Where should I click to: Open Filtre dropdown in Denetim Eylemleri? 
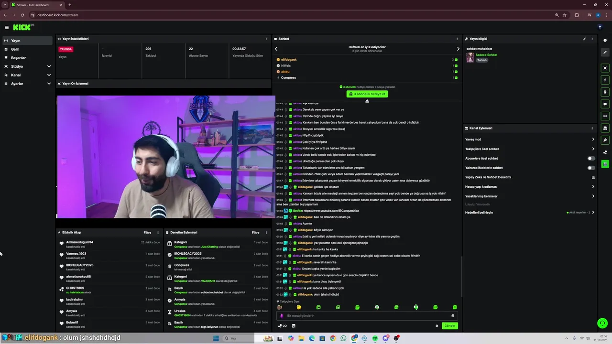[x=256, y=233]
